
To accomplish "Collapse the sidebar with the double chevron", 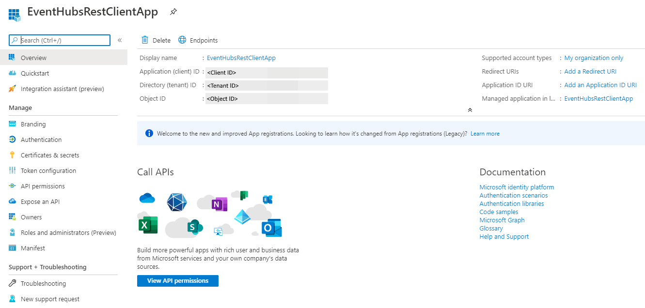I will click(120, 40).
